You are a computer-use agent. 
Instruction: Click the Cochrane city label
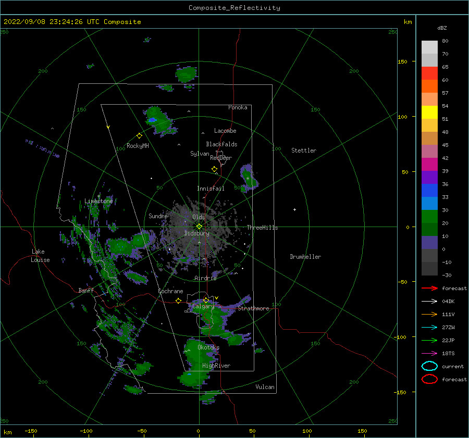click(170, 291)
